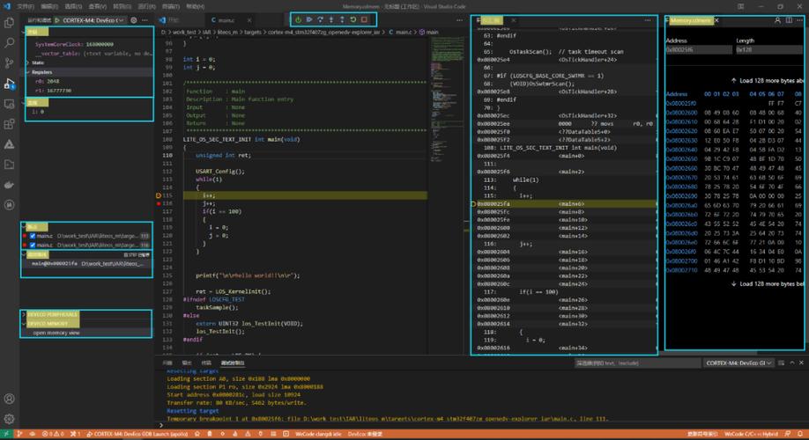Open the 文件(F) menu
The image size is (809, 440).
(26, 7)
